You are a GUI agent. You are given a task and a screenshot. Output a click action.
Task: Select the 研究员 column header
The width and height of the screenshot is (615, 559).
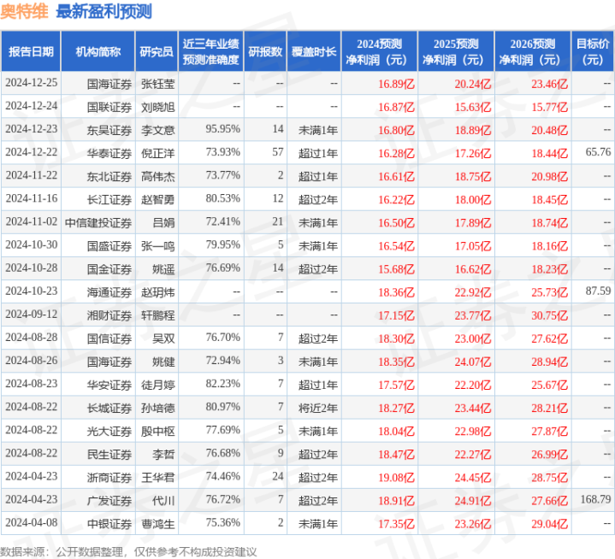(x=157, y=52)
